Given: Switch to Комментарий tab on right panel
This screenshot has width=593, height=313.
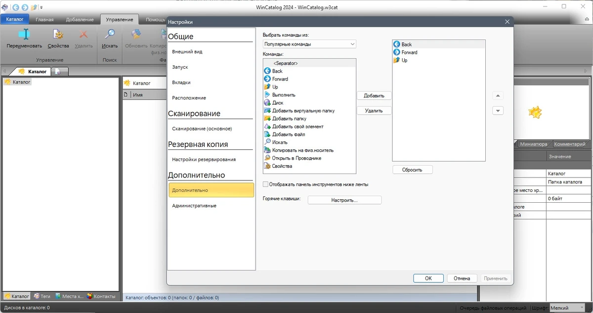Looking at the screenshot, I should [570, 144].
